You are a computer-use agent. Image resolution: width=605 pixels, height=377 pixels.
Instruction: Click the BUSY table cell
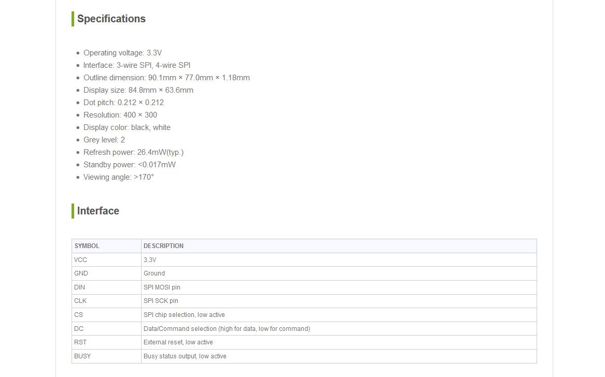(x=106, y=356)
